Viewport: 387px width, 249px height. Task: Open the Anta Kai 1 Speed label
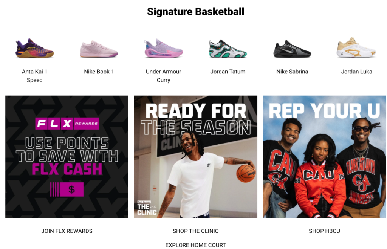pyautogui.click(x=34, y=76)
